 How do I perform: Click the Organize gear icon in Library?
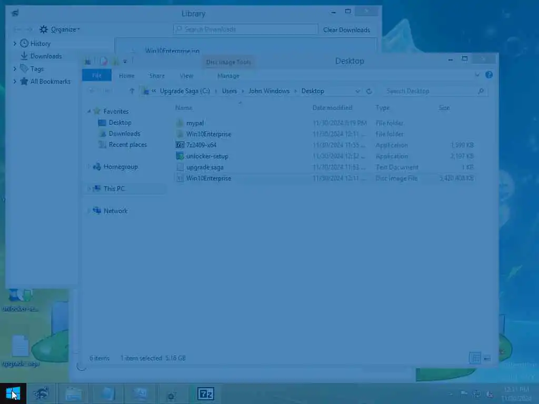(44, 29)
